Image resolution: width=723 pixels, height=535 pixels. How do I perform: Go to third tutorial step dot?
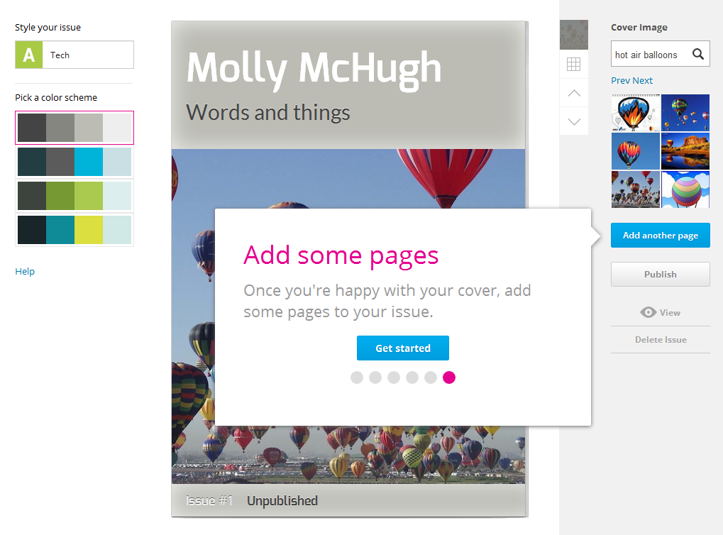394,377
